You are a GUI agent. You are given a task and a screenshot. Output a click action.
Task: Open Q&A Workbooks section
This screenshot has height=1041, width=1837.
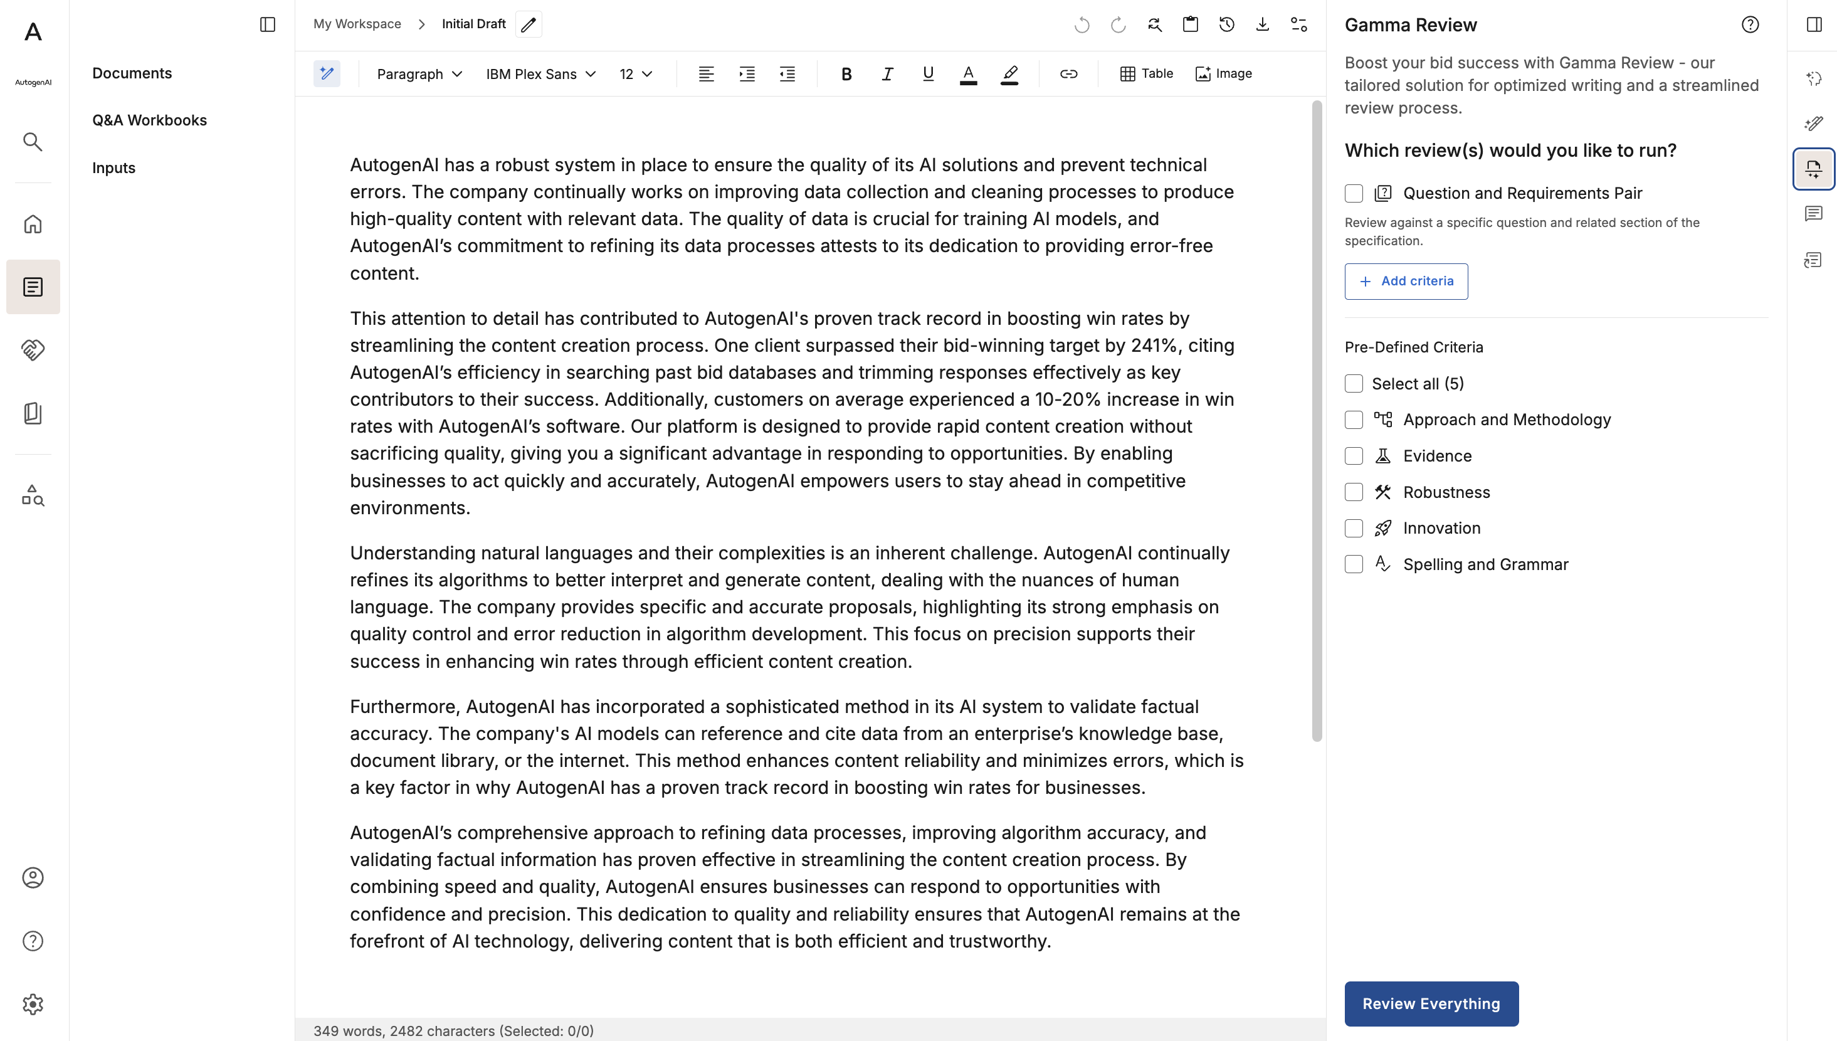point(149,120)
